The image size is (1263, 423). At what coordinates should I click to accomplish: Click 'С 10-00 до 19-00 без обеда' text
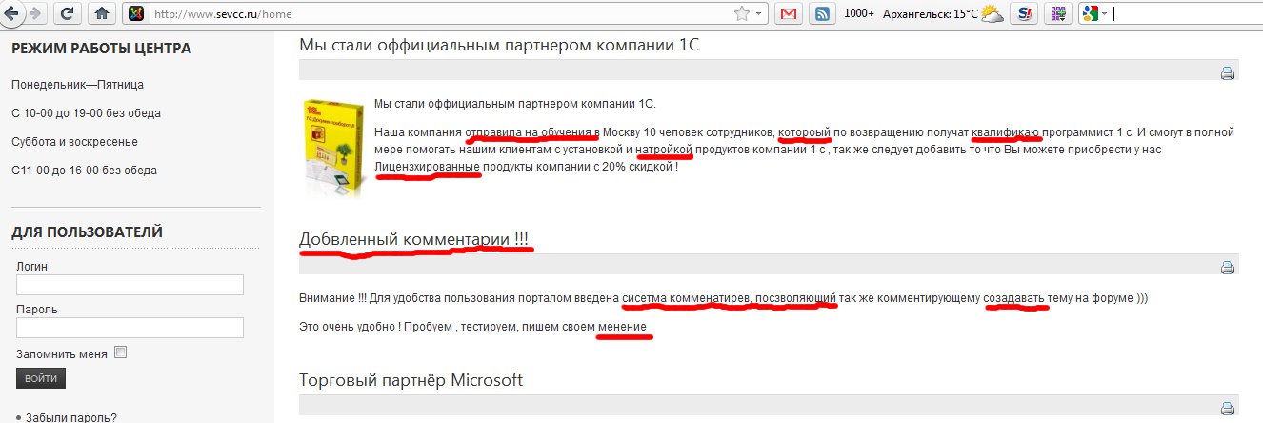(84, 113)
